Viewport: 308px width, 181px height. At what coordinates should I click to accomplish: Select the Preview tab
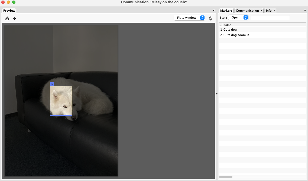(x=9, y=11)
